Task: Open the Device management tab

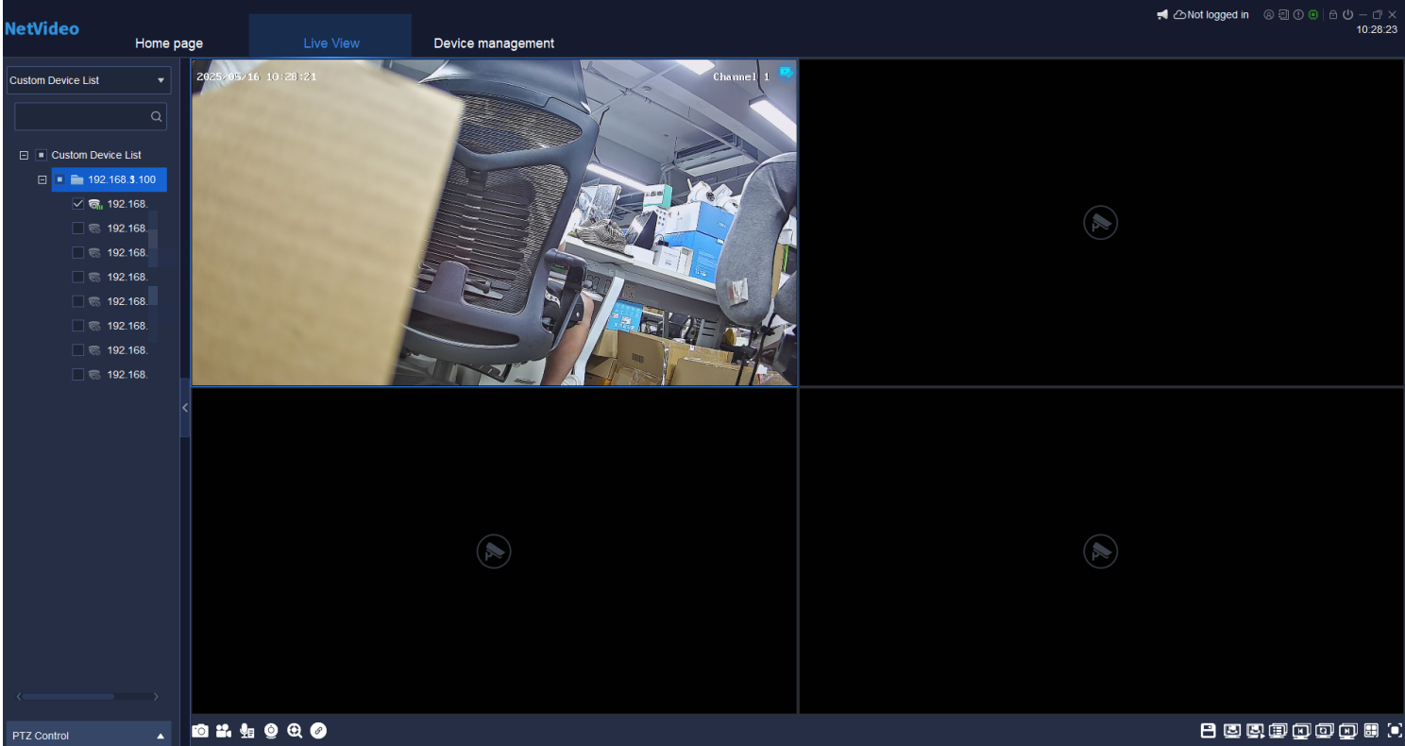Action: pyautogui.click(x=494, y=43)
